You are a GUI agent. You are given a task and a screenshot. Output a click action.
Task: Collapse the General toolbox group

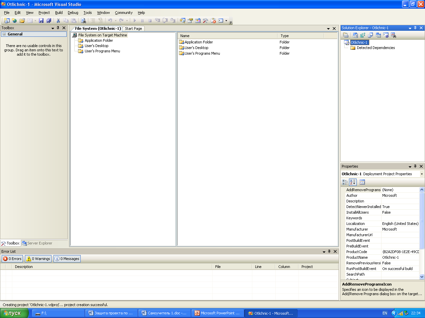pyautogui.click(x=4, y=34)
